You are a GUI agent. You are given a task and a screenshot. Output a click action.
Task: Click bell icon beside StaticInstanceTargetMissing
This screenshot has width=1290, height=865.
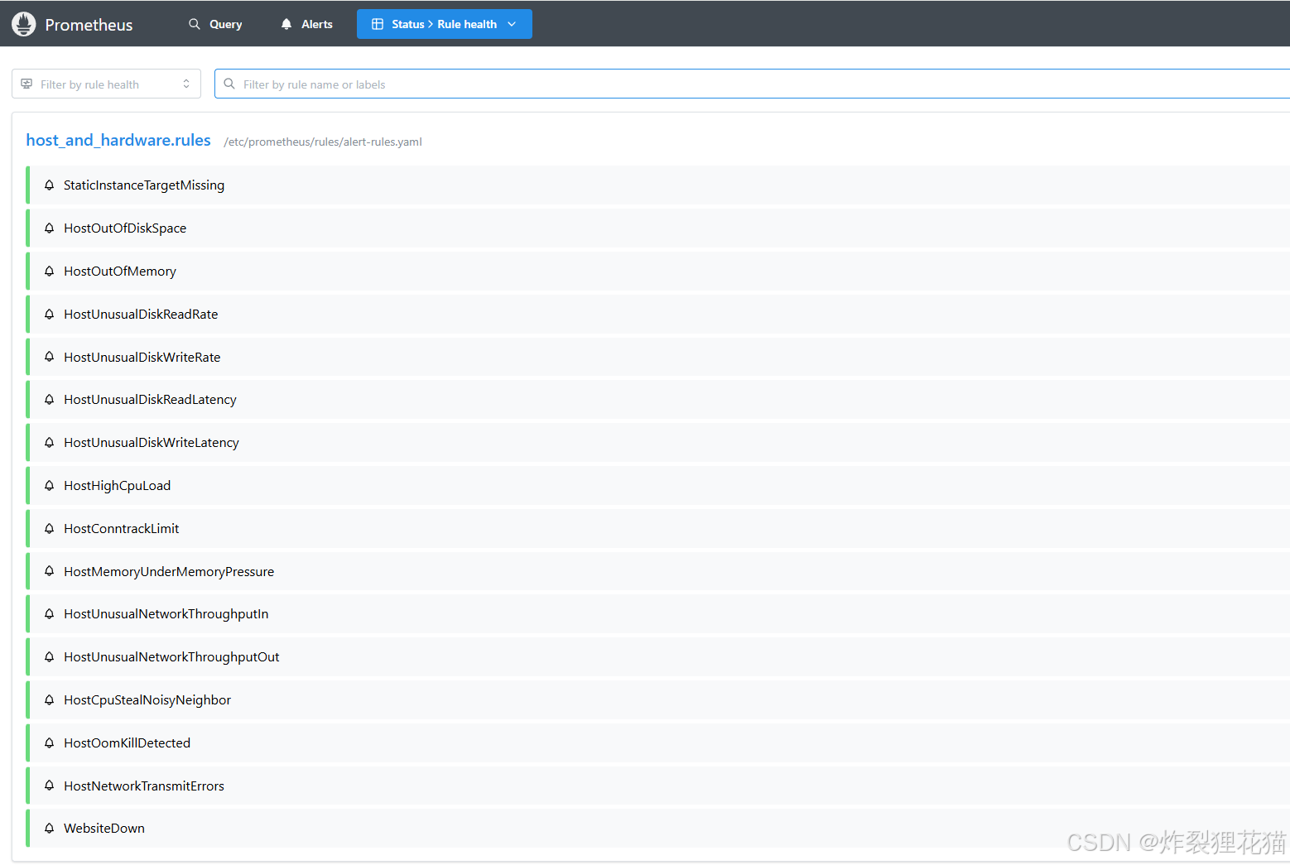[50, 185]
